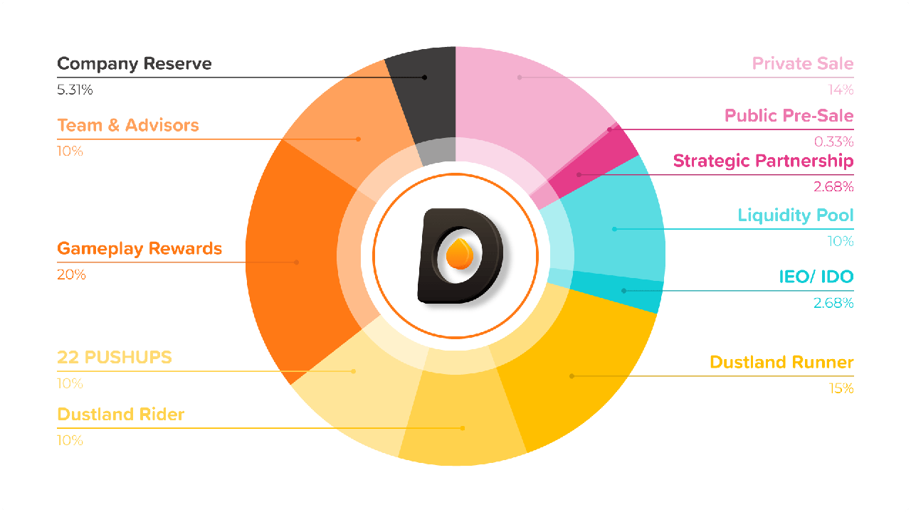Click the 22 PUSHUPS label
This screenshot has height=512, width=911.
pos(115,358)
